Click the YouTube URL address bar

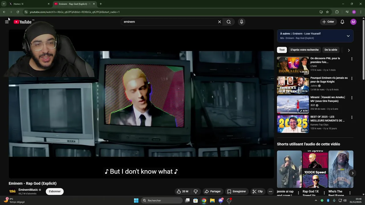point(171,12)
